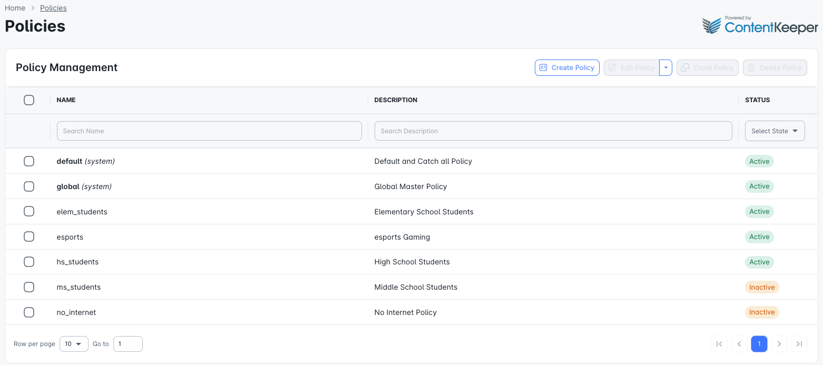Click the Create Policy icon
Image resolution: width=823 pixels, height=365 pixels.
[x=544, y=67]
